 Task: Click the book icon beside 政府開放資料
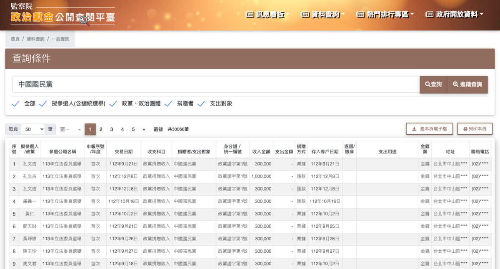pos(430,15)
